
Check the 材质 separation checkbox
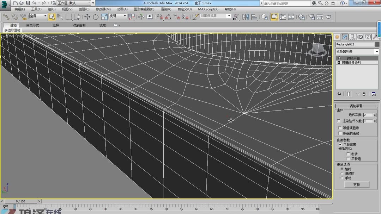point(348,154)
